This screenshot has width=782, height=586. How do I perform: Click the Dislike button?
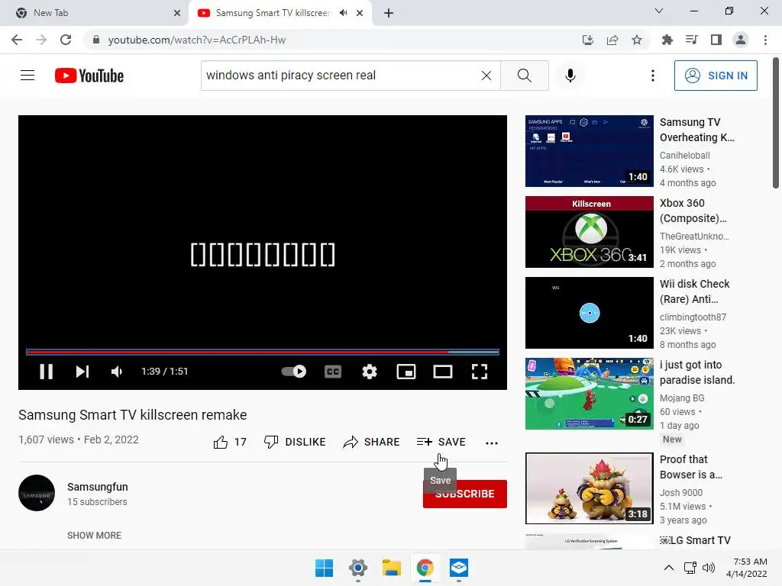tap(295, 442)
